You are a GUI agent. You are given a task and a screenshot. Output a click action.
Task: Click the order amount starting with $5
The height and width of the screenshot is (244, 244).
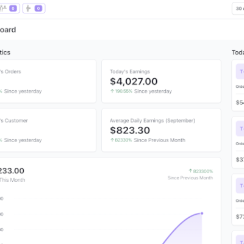(x=240, y=102)
